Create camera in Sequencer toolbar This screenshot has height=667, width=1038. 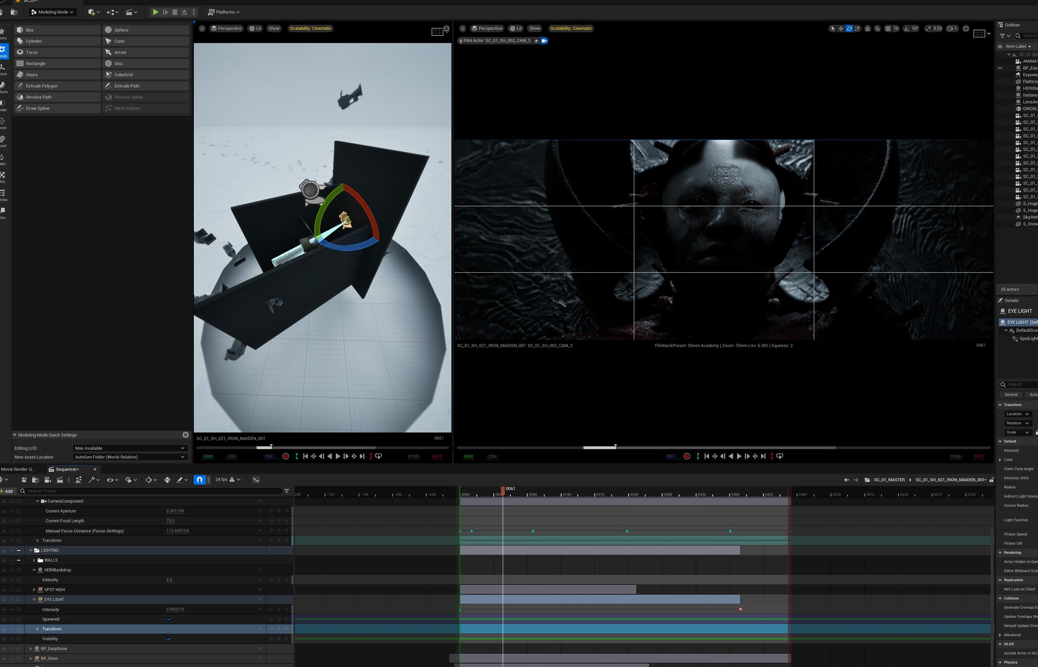[x=47, y=479]
